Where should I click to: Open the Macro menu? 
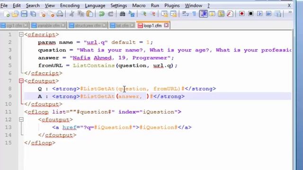(x=139, y=6)
